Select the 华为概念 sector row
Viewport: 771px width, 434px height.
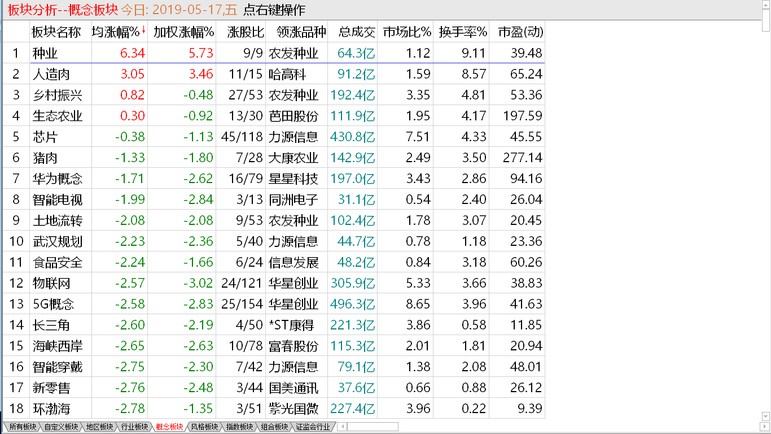point(274,179)
